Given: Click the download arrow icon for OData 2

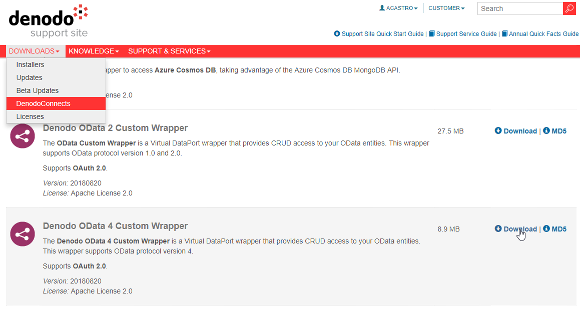Looking at the screenshot, I should point(498,130).
